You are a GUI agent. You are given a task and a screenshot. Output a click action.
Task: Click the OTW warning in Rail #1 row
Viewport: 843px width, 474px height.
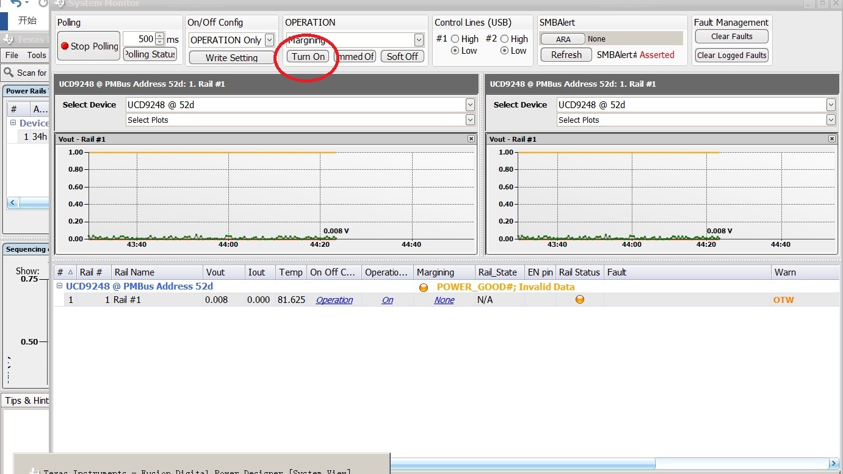[x=784, y=300]
